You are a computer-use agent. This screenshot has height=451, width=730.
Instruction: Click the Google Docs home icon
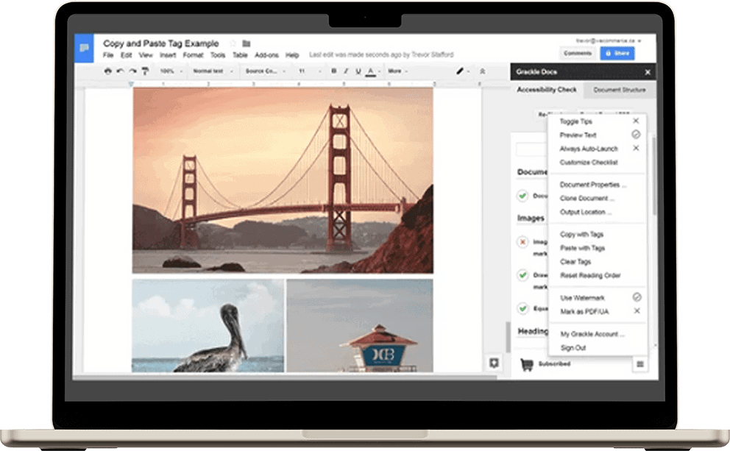(85, 49)
